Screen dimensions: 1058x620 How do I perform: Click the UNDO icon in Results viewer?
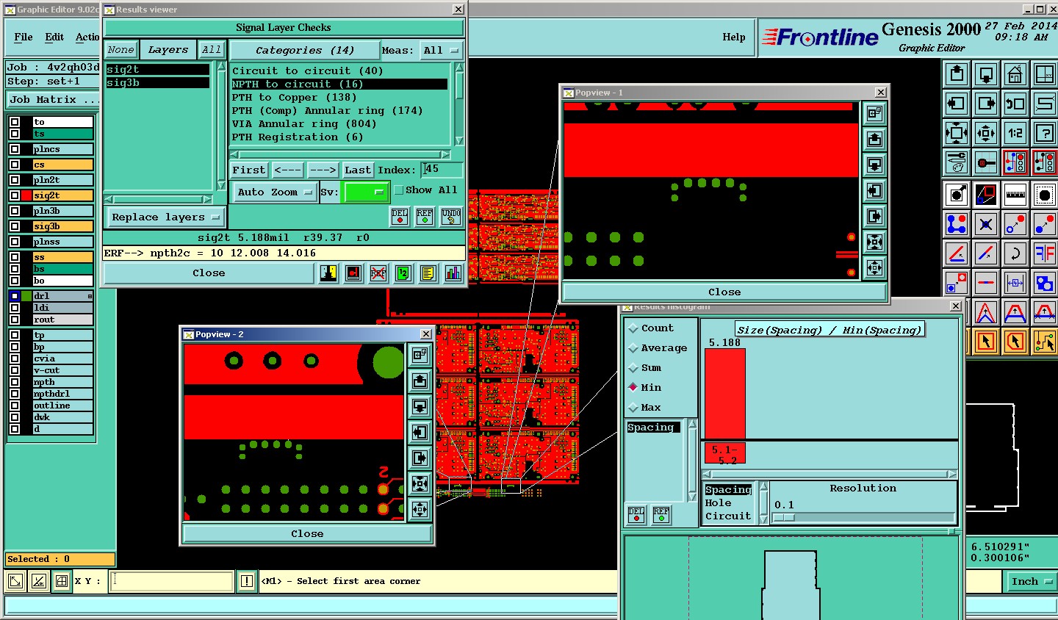(451, 216)
